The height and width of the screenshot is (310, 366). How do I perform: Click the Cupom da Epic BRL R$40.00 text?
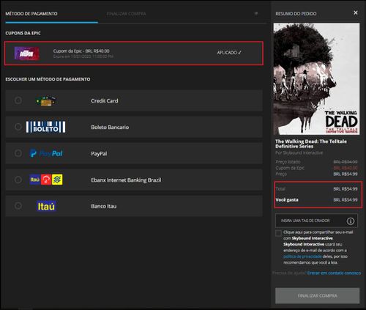coord(81,51)
